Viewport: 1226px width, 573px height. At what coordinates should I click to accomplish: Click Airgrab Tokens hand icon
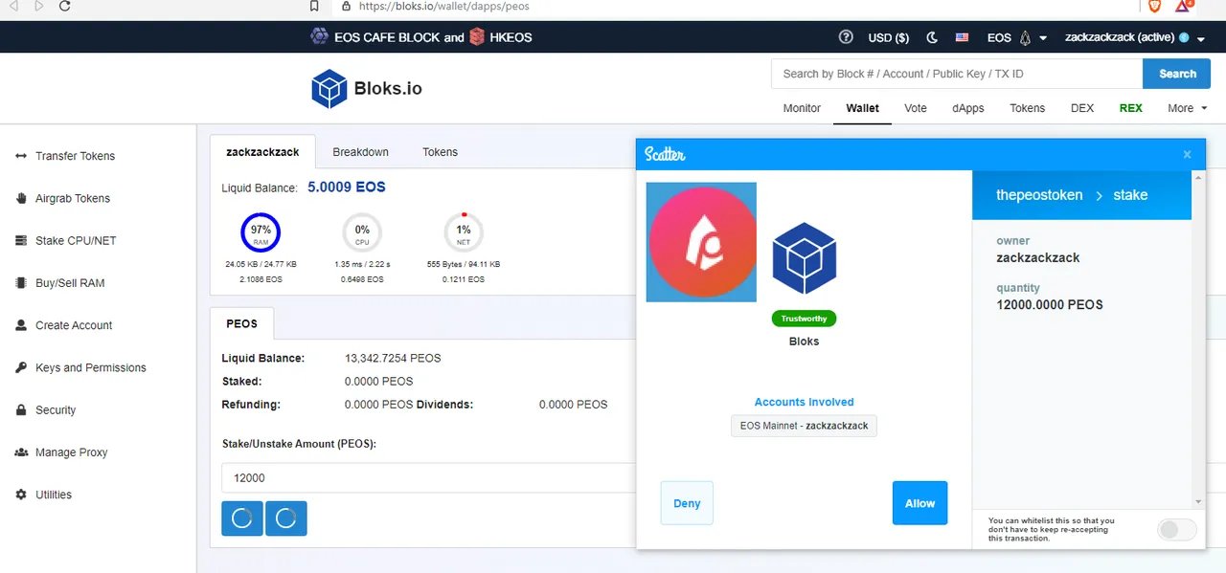click(x=21, y=198)
